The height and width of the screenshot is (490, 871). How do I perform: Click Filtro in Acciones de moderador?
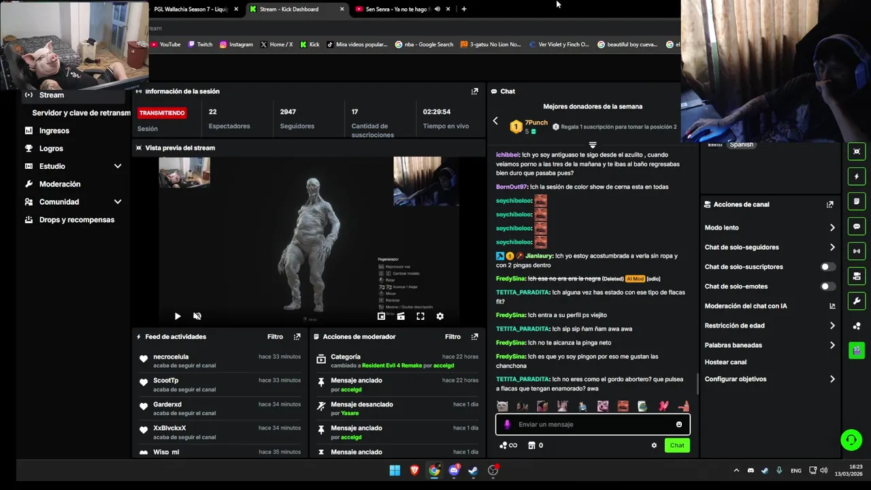tap(453, 337)
